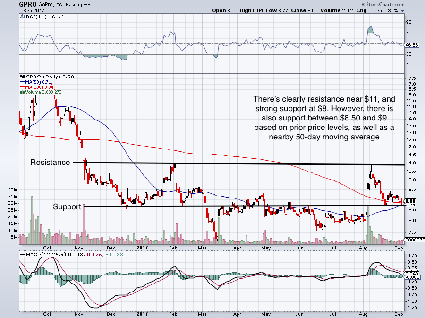The height and width of the screenshot is (318, 425).
Task: Click 'Nov' on the price panel time axis
Action: pyautogui.click(x=79, y=248)
